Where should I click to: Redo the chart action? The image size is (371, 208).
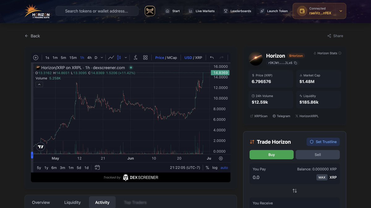point(221,57)
